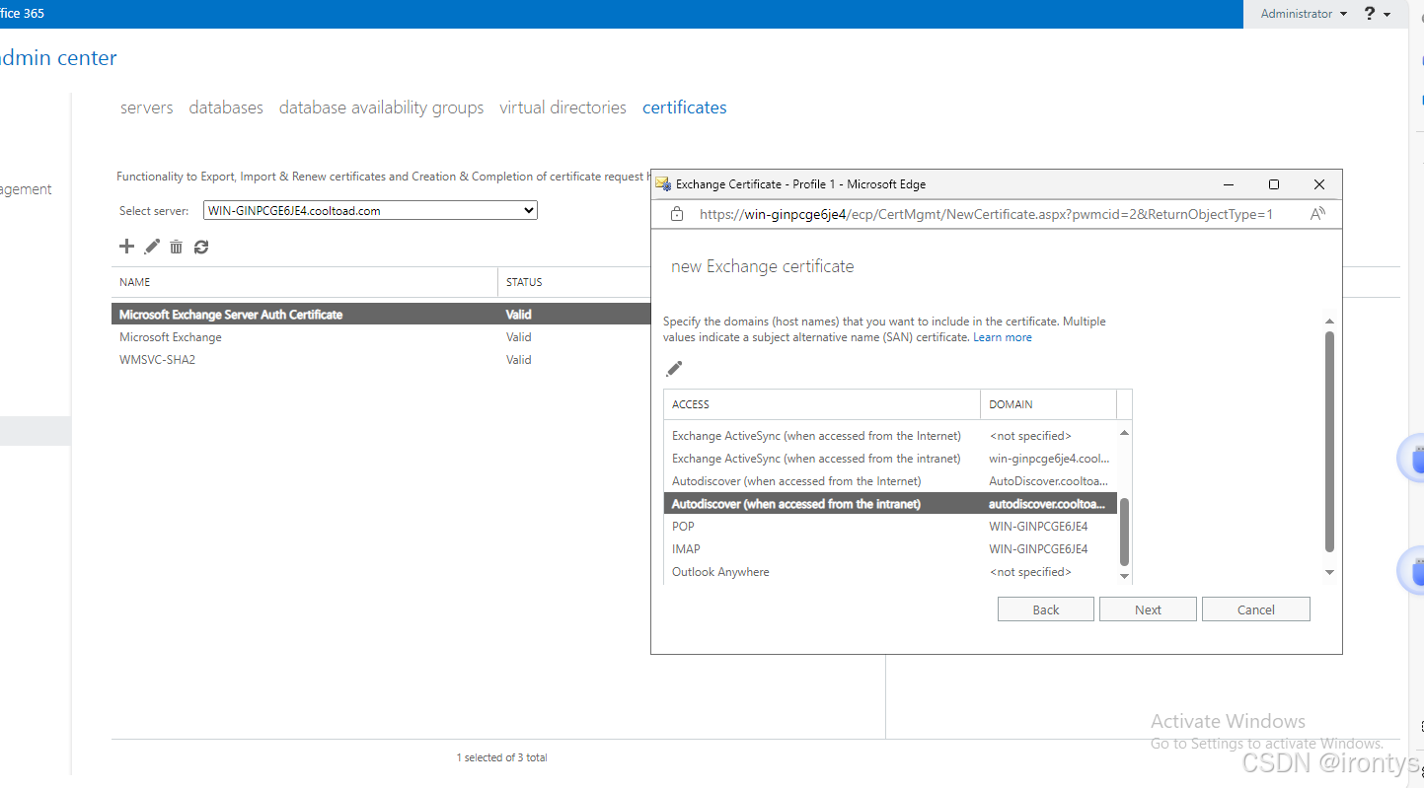Click the edit pencil icon in certificate dialog
Image resolution: width=1424 pixels, height=788 pixels.
pos(674,369)
